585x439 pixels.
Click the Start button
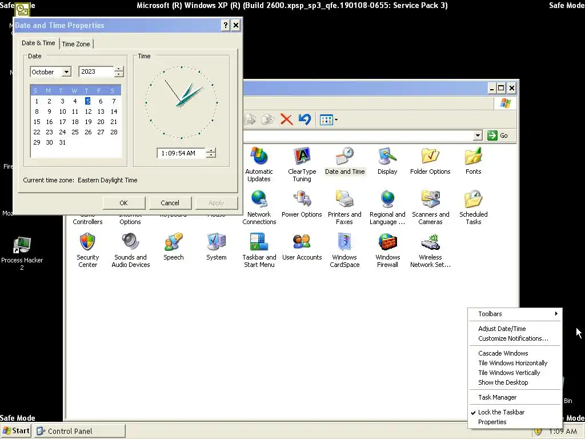[x=16, y=431]
